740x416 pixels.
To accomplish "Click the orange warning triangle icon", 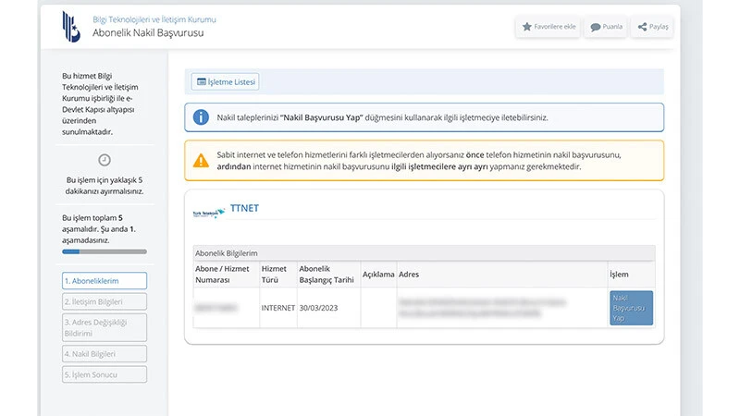I will [201, 161].
